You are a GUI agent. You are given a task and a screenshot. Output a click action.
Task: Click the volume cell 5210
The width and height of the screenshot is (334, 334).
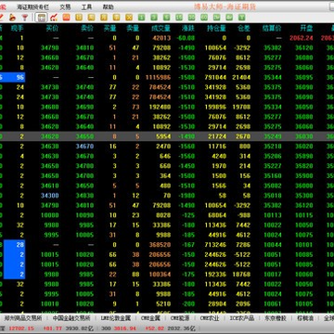pos(163,303)
